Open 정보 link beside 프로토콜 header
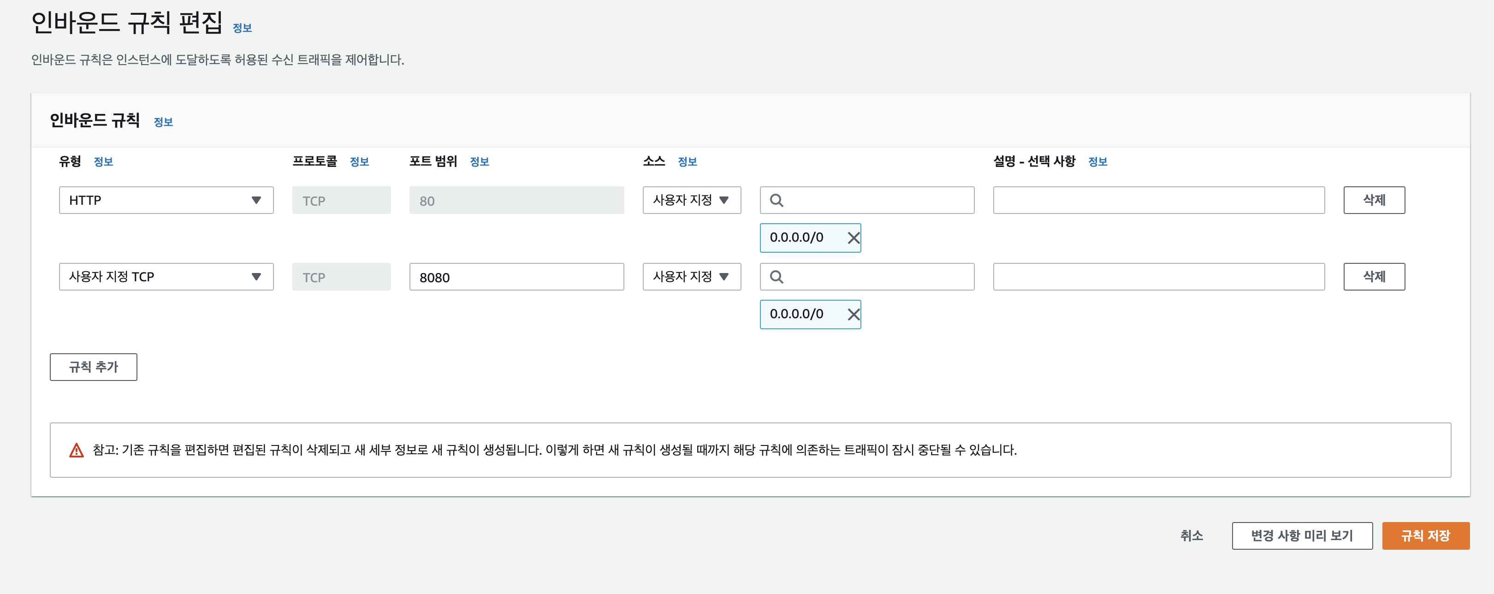This screenshot has height=594, width=1494. point(359,162)
